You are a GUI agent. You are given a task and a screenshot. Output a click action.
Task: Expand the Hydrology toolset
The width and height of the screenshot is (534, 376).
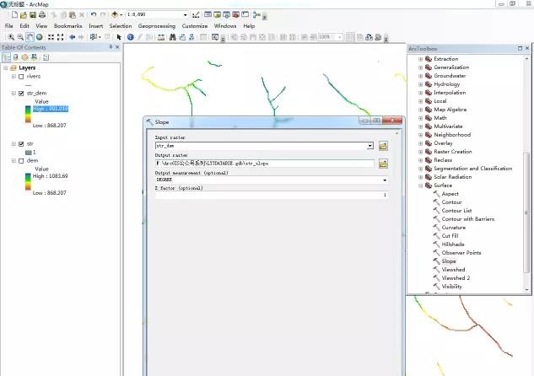coord(421,84)
